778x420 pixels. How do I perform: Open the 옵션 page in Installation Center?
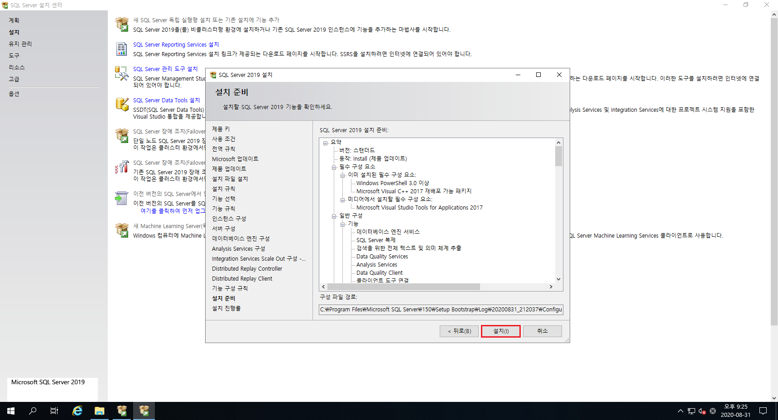pyautogui.click(x=14, y=94)
